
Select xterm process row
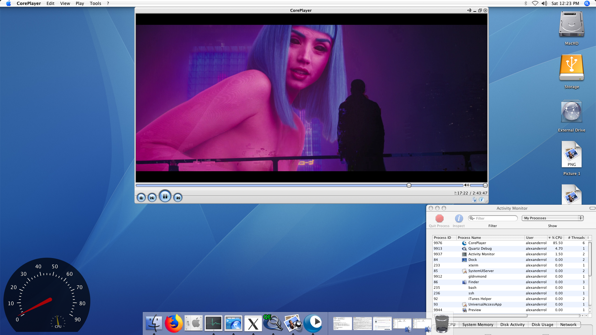click(510, 265)
